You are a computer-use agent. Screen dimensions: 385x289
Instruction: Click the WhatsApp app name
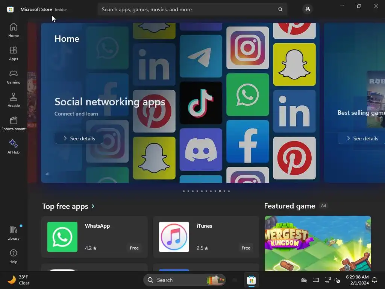(x=97, y=226)
